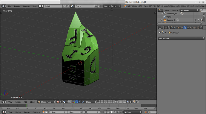Click the Start frame field
The image size is (206, 114).
pos(58,112)
